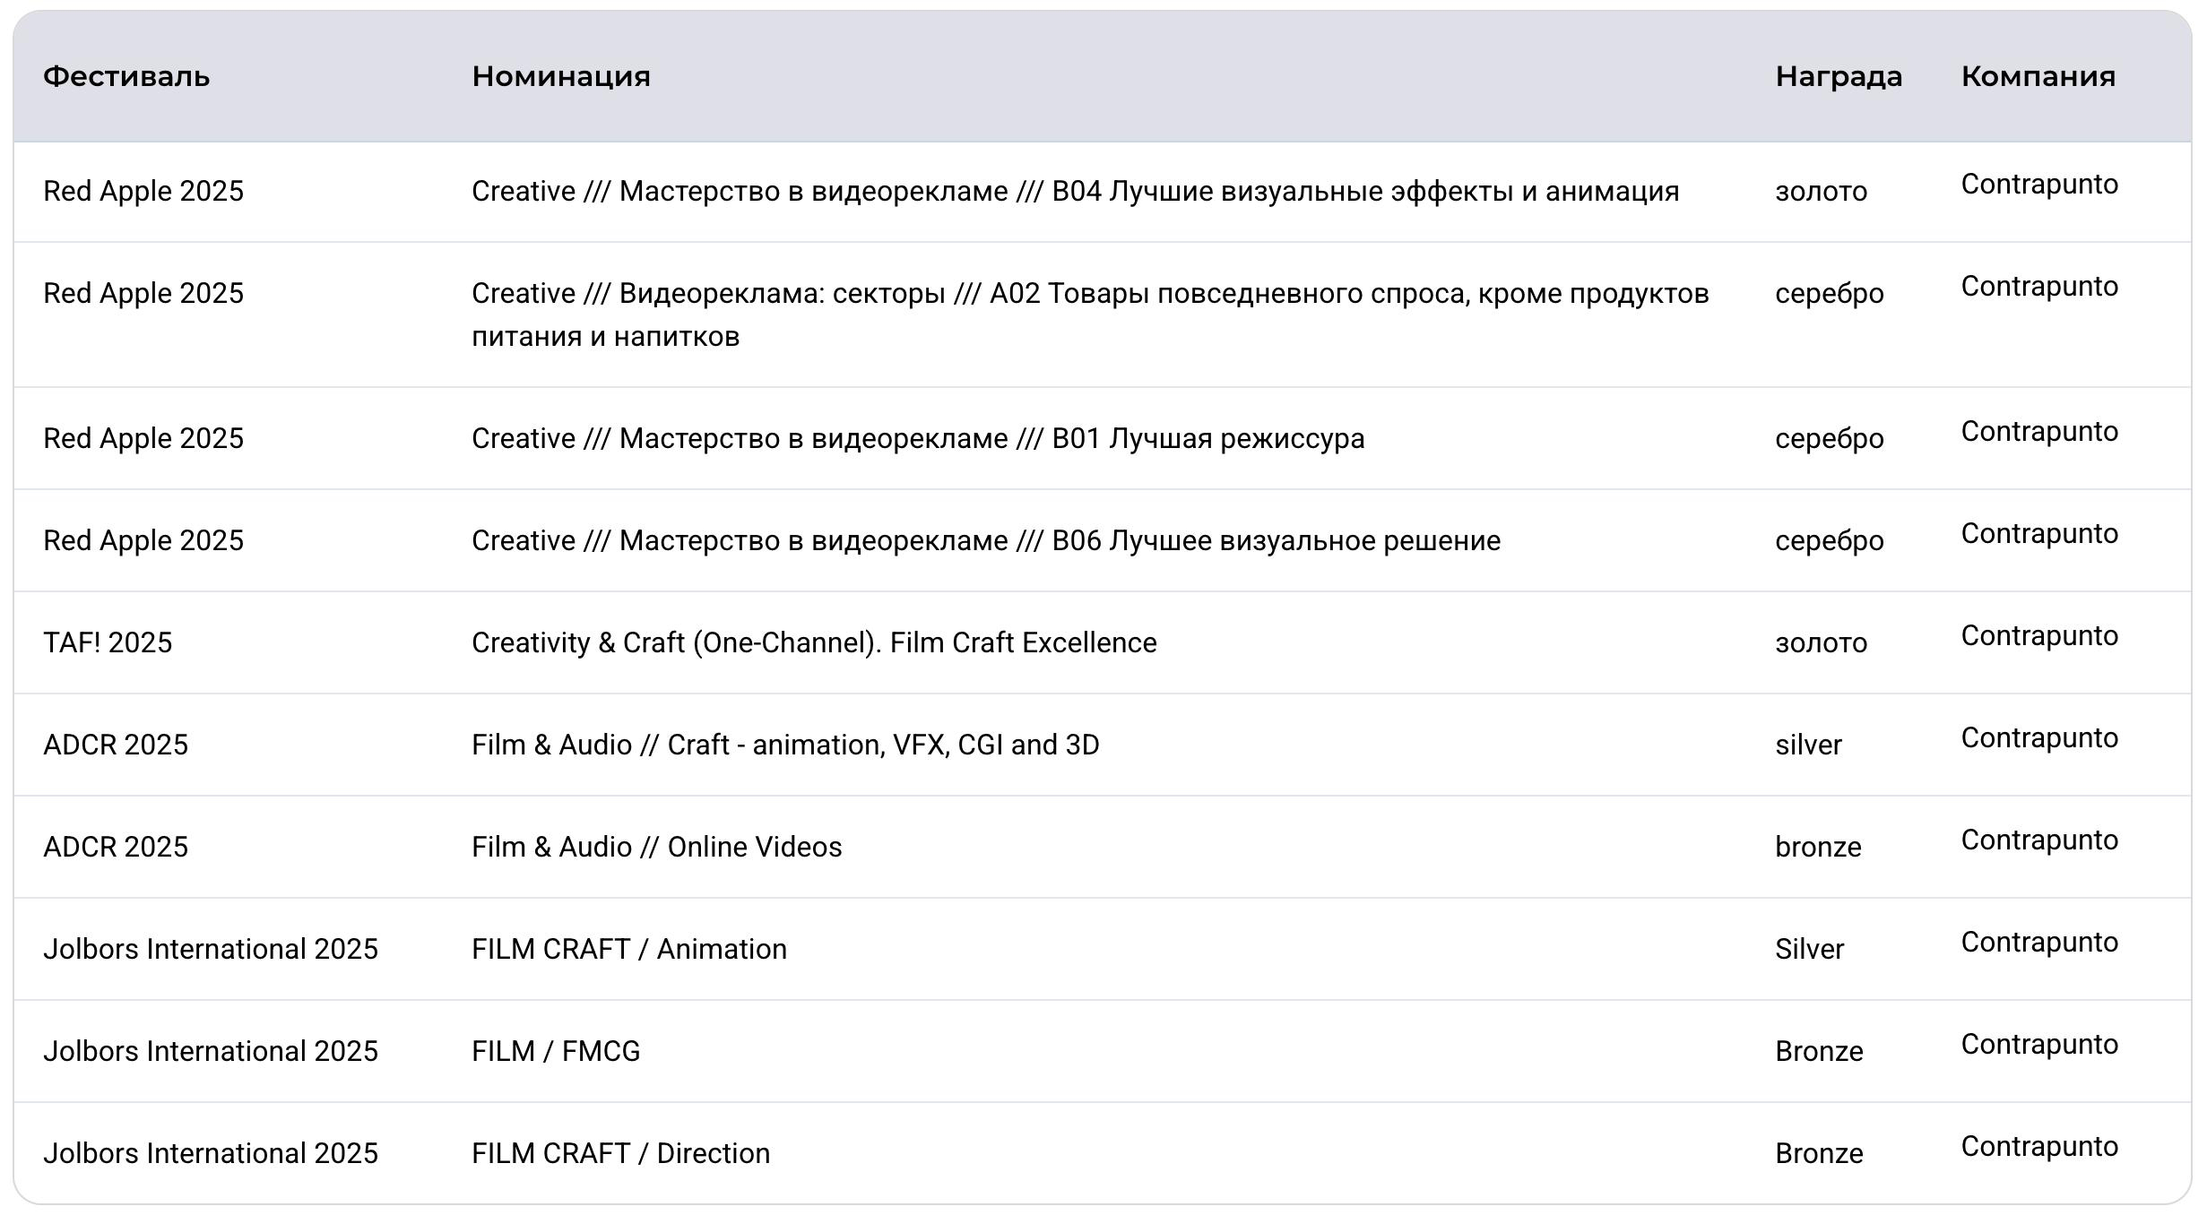Screen dimensions: 2207x1215
Task: Select Jolbors International 2025 in the Animation row
Action: 211,949
